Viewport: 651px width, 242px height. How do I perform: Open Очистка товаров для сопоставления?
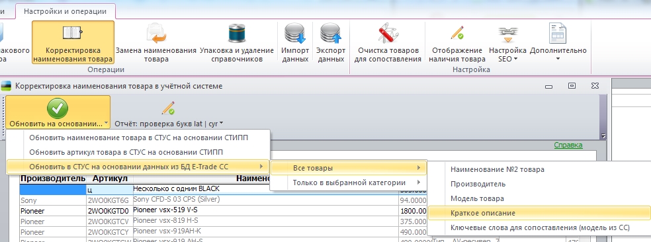click(x=388, y=42)
